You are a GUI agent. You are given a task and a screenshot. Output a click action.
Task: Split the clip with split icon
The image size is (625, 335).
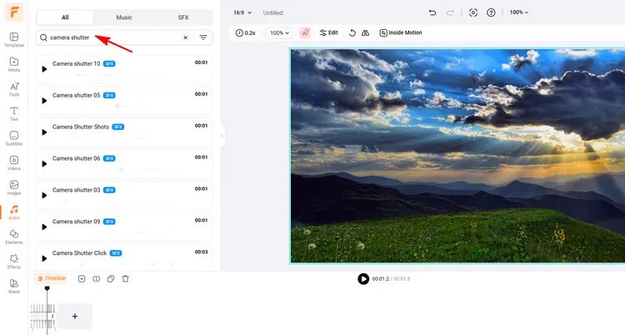[96, 279]
